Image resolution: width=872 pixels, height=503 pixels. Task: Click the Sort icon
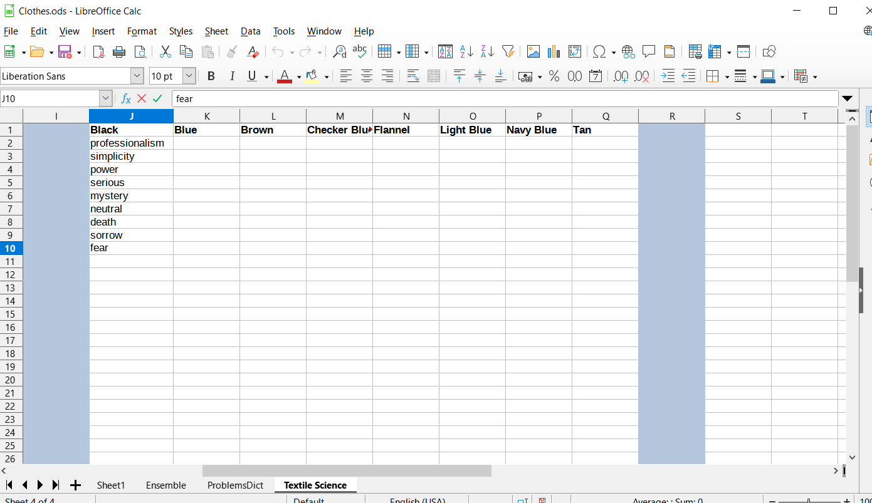tap(446, 52)
